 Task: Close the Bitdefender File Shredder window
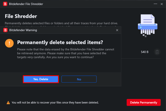pyautogui.click(x=162, y=4)
